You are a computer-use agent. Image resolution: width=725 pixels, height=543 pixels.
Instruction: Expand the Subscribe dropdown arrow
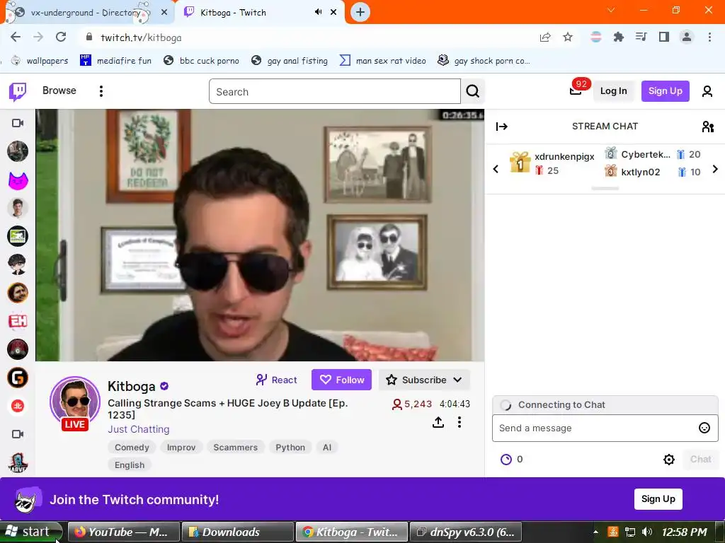(457, 380)
